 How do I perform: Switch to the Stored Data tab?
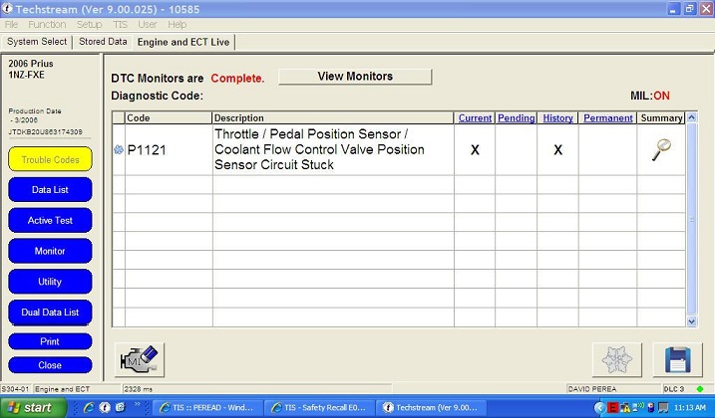[103, 42]
